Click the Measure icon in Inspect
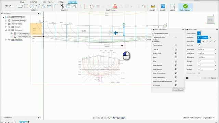Image resolution: width=219 pixels, height=123 pixels. (x=153, y=6)
